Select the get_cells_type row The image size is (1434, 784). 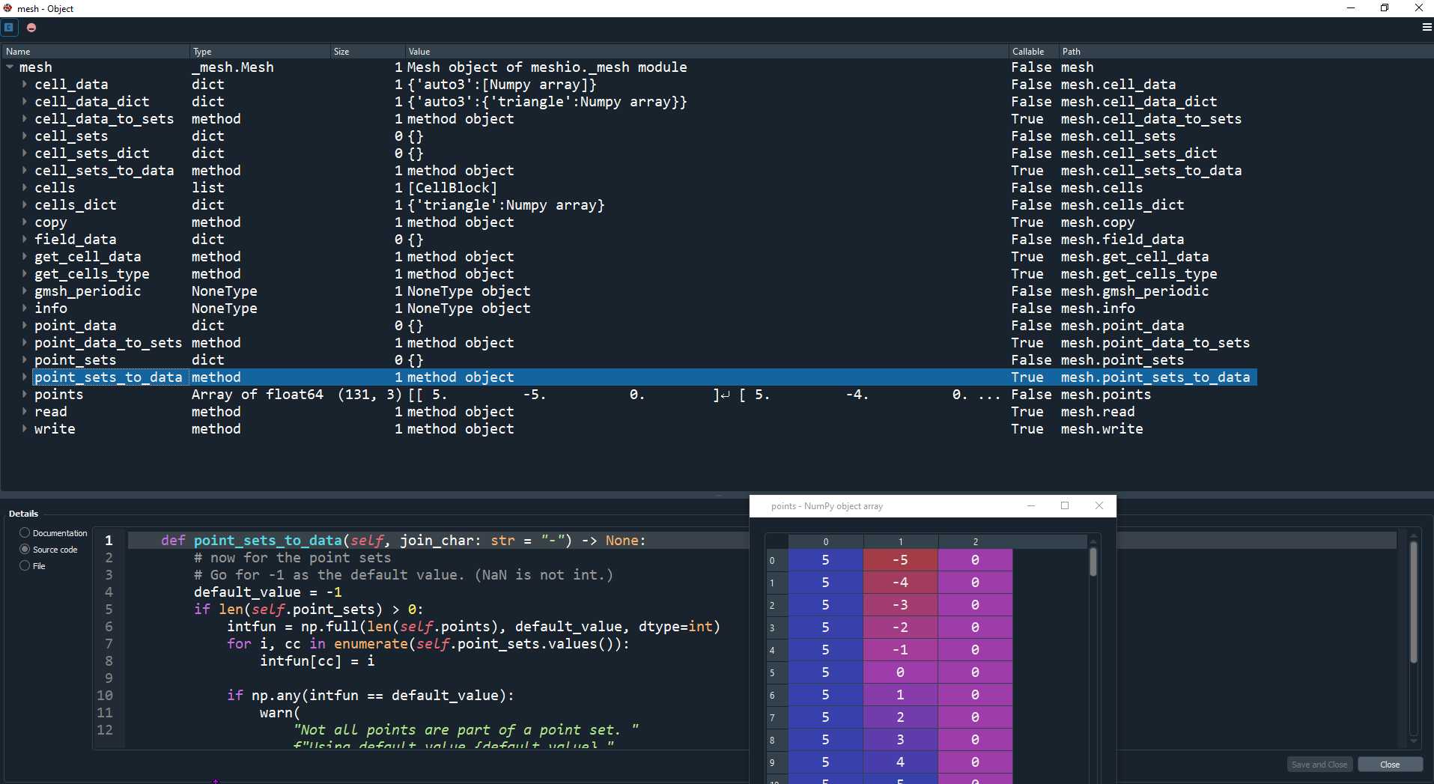(x=629, y=274)
